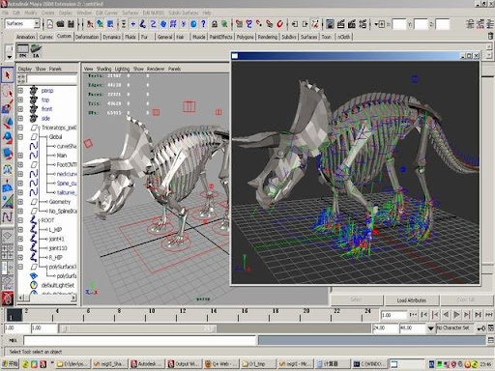495x371 pixels.
Task: Open the character set dropdown arrow
Action: (430, 328)
